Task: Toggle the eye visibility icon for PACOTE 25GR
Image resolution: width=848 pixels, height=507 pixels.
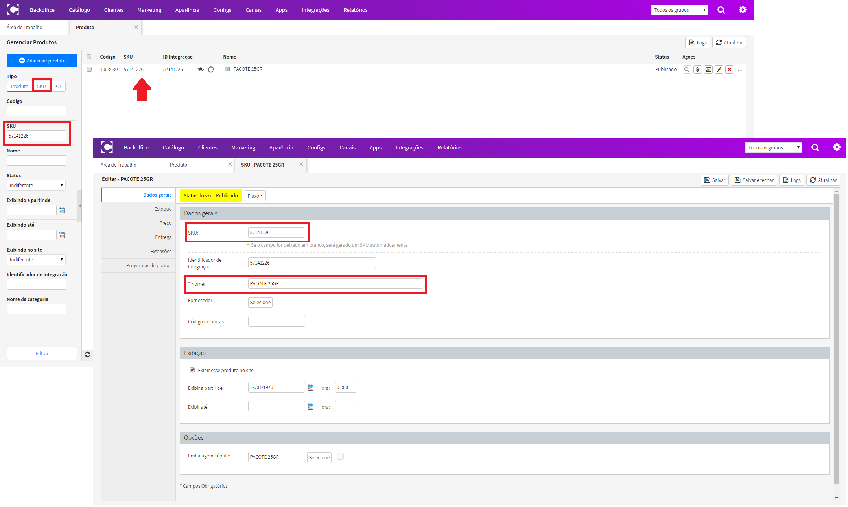Action: coord(201,69)
